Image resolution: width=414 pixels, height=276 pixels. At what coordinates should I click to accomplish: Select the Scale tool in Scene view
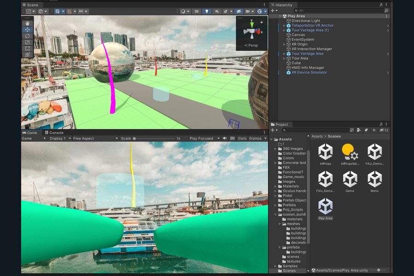[x=27, y=42]
